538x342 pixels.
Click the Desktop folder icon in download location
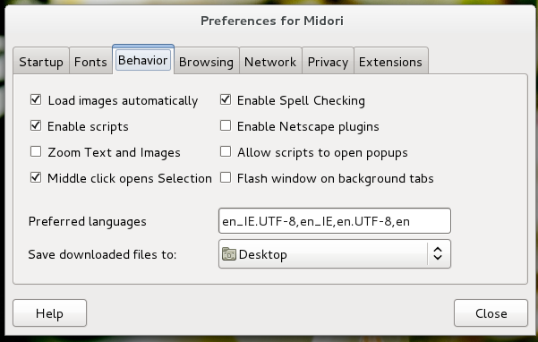click(229, 254)
